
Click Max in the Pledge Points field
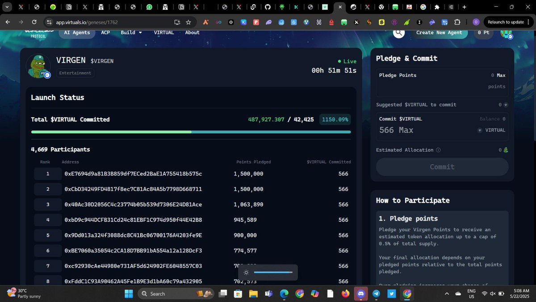click(x=501, y=75)
